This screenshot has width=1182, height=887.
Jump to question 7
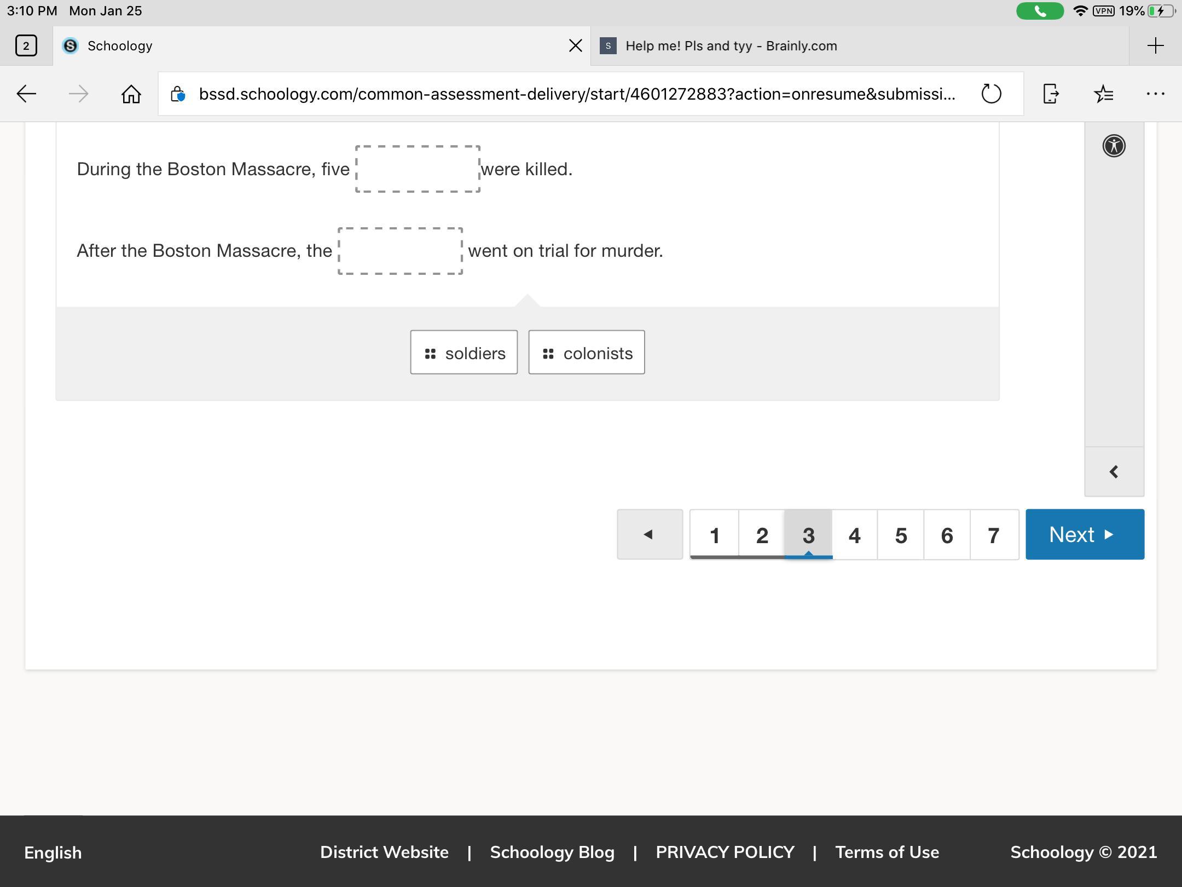(994, 535)
